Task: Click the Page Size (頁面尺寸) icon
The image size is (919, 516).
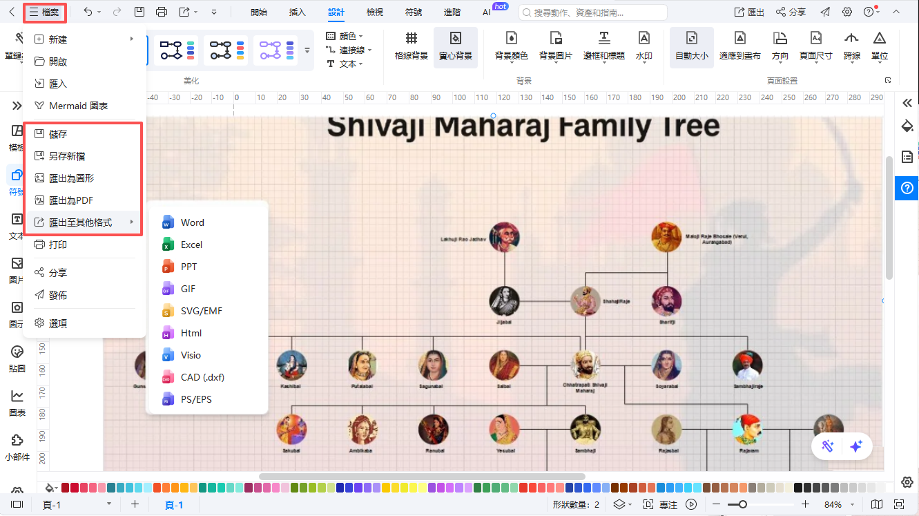Action: point(815,46)
